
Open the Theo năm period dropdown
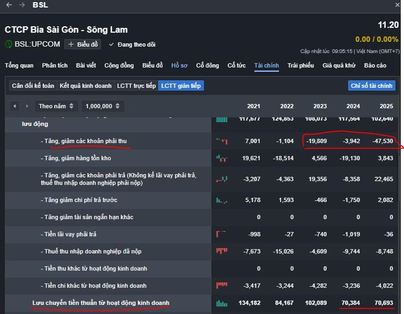(56, 106)
